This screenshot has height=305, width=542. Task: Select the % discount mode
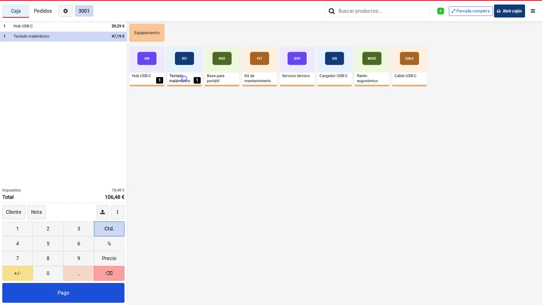109,244
